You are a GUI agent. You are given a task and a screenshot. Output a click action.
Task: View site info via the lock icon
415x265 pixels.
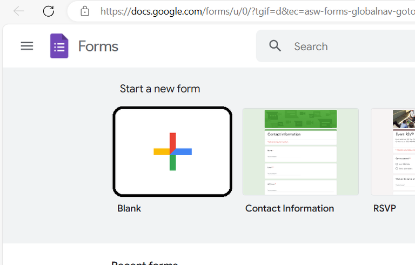(85, 11)
